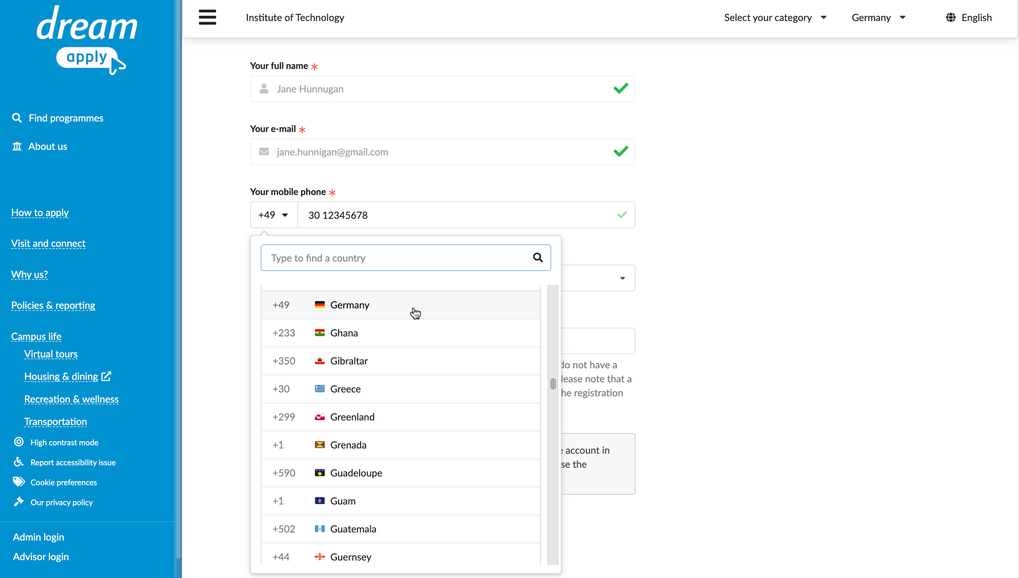Screen dimensions: 1019x578
Task: Open the Select your category dropdown
Action: [x=775, y=18]
